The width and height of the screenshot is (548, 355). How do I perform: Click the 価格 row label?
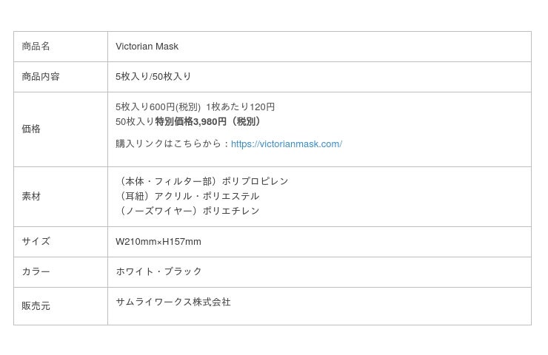(31, 129)
